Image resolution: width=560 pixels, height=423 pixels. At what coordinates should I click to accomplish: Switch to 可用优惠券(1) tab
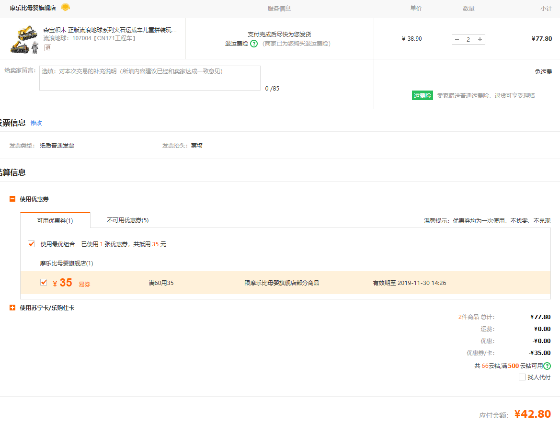[x=55, y=220]
